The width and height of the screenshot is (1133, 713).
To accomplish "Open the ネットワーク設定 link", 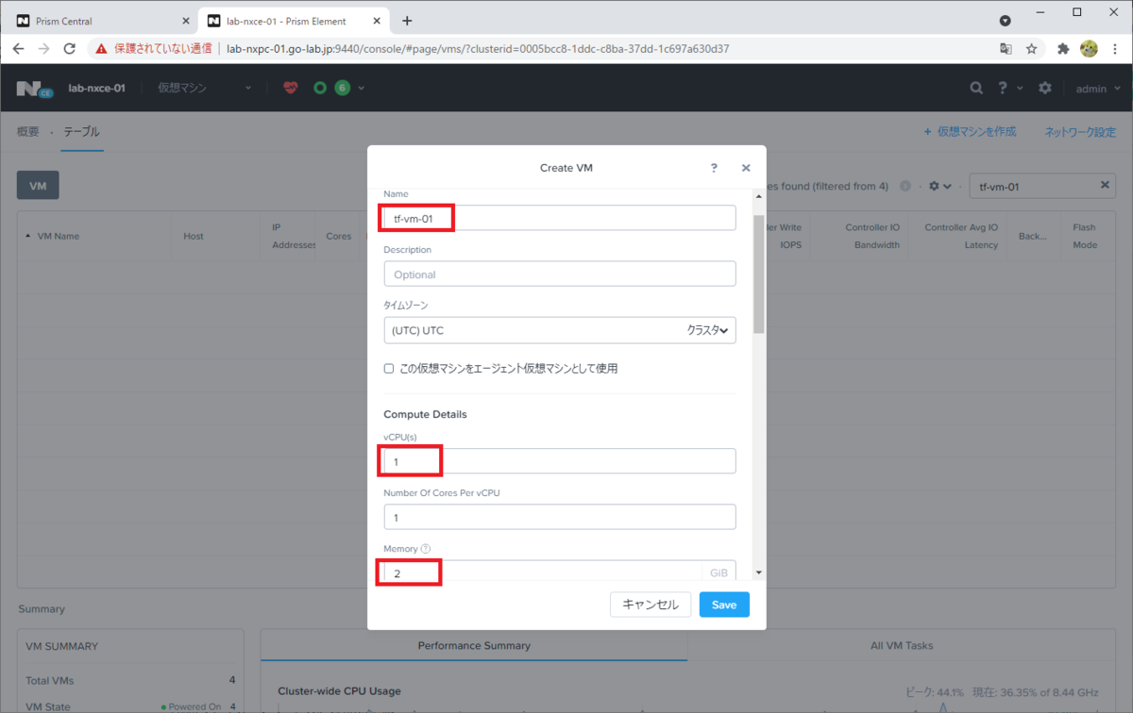I will (1080, 132).
